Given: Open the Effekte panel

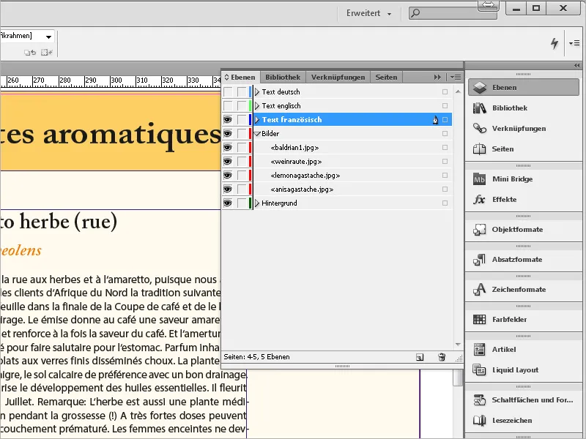Looking at the screenshot, I should (523, 199).
